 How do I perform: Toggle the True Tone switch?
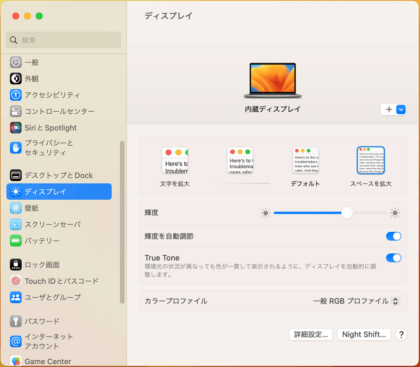(x=393, y=258)
